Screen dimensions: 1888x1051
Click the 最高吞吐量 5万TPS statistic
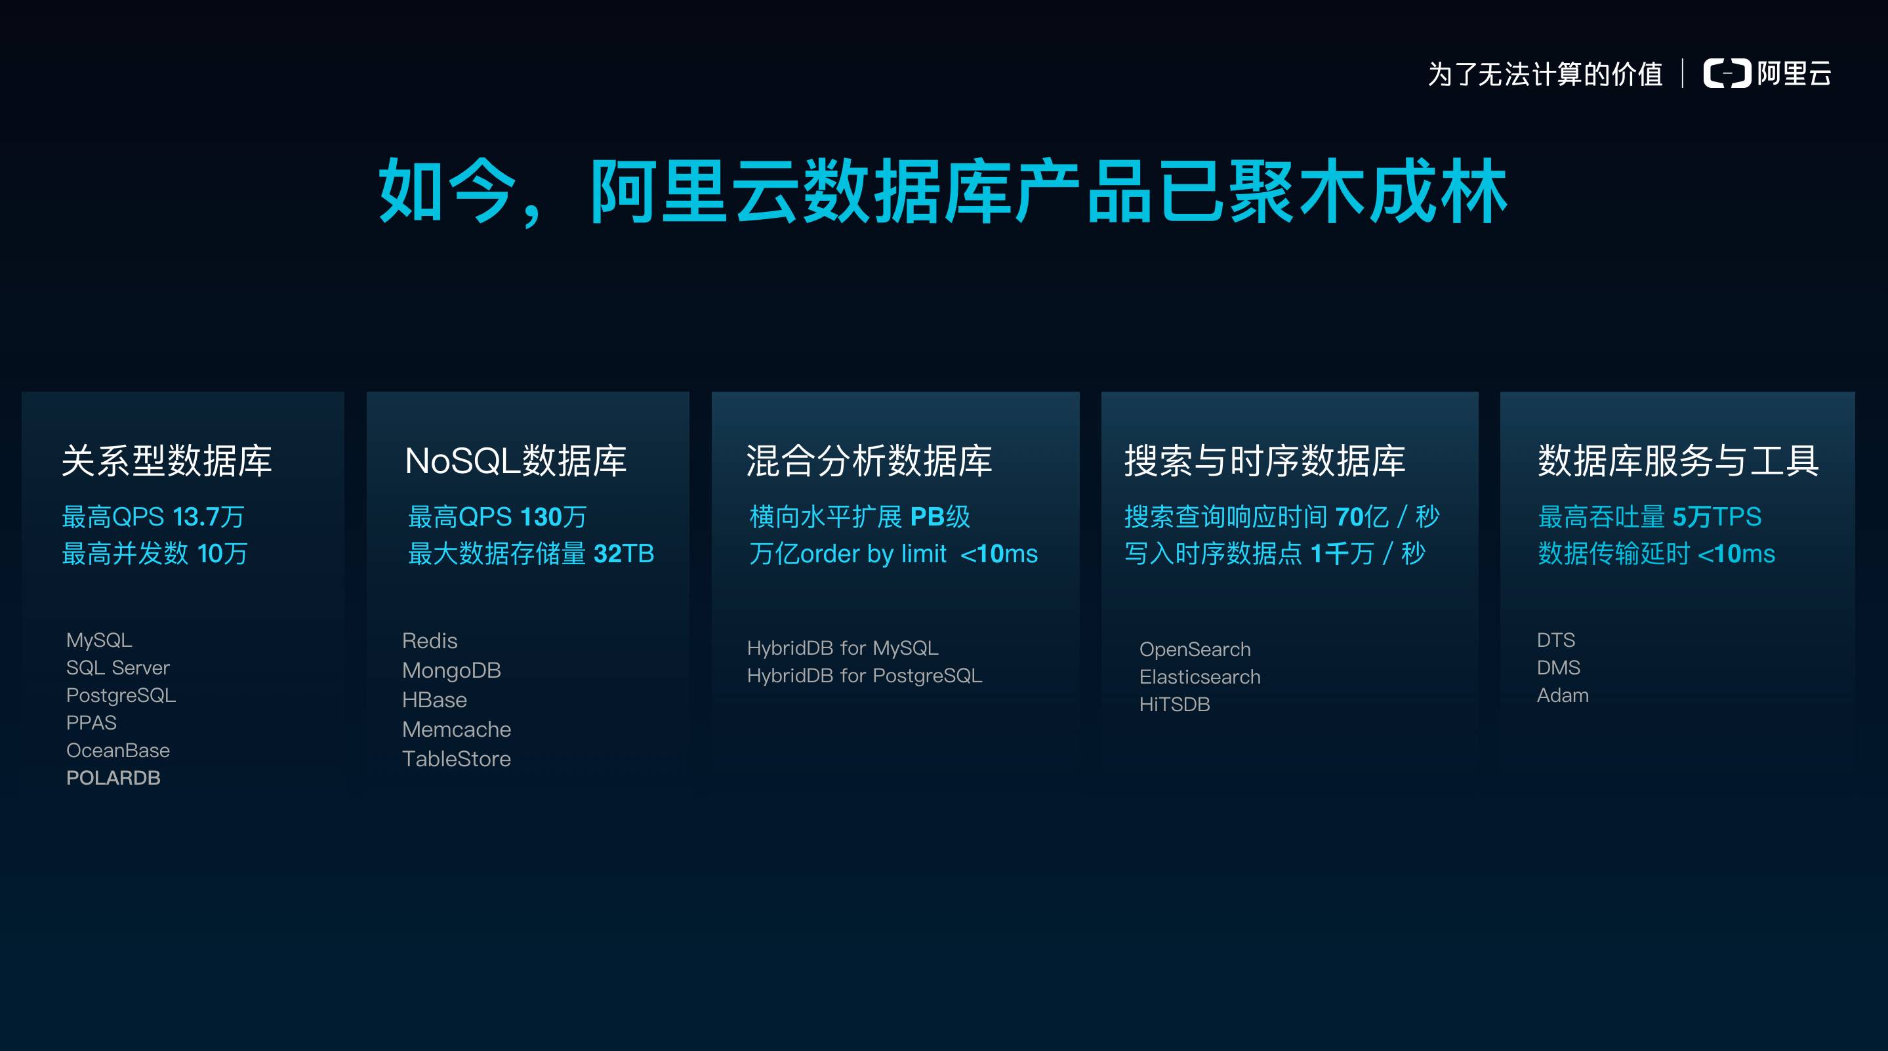[1649, 517]
